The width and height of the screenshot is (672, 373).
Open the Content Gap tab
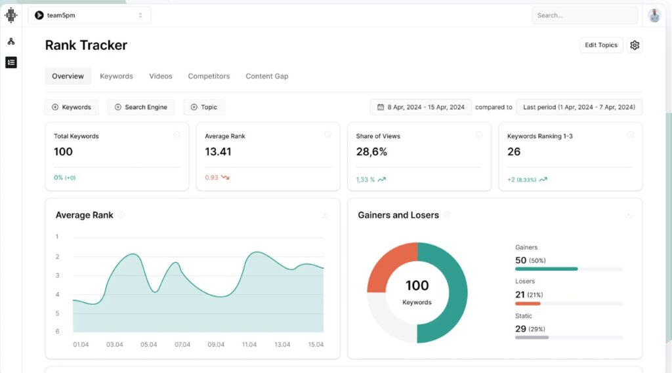click(x=266, y=76)
